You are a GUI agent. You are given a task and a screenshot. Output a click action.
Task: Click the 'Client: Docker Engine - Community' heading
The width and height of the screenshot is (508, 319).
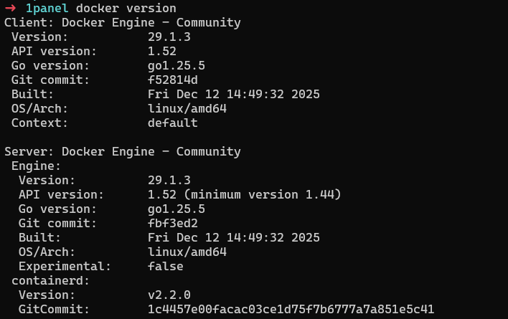tap(122, 23)
